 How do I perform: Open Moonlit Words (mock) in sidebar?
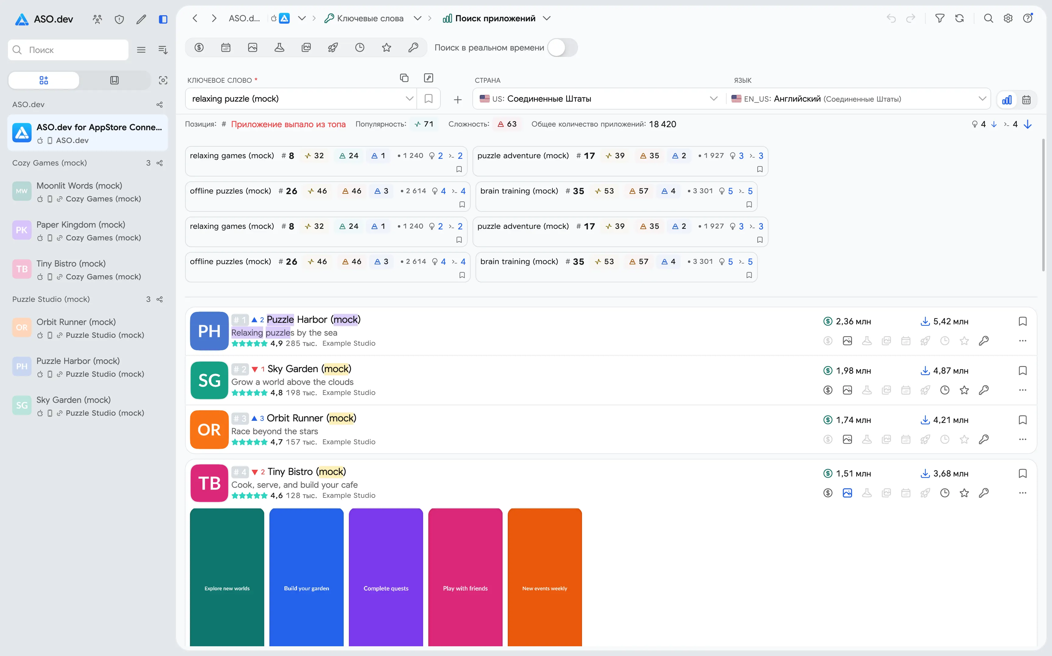point(88,192)
